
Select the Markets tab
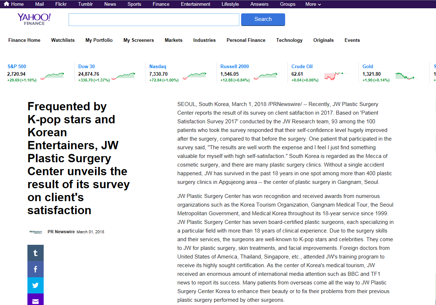[x=174, y=40]
